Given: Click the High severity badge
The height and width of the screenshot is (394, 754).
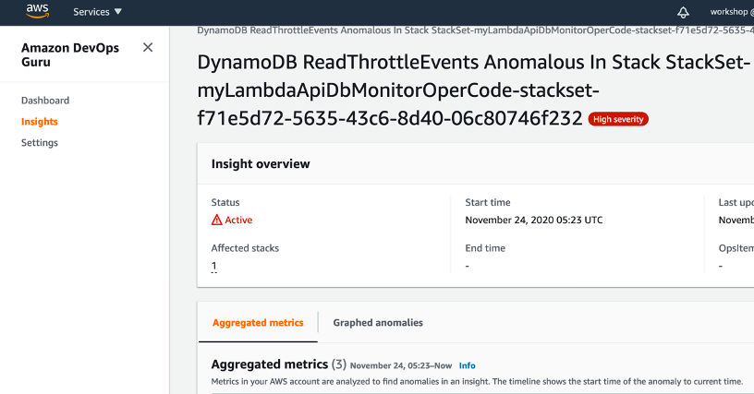Looking at the screenshot, I should click(x=618, y=119).
